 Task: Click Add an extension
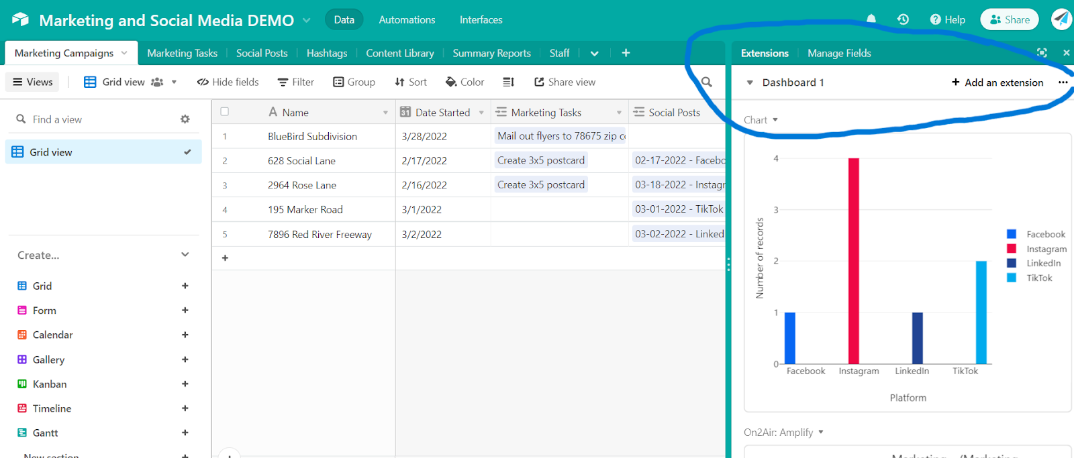coord(997,82)
